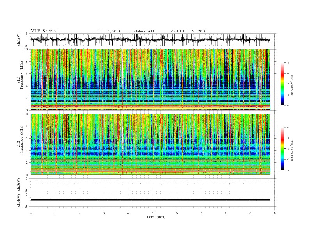309x239 pixels.
Task: Click the ch.3 voltage trace
Action: coord(150,184)
